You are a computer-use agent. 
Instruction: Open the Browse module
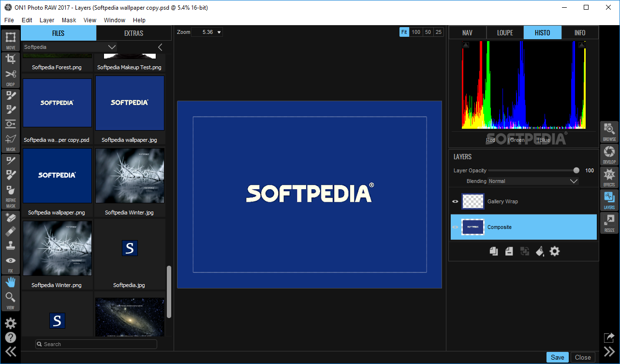609,132
